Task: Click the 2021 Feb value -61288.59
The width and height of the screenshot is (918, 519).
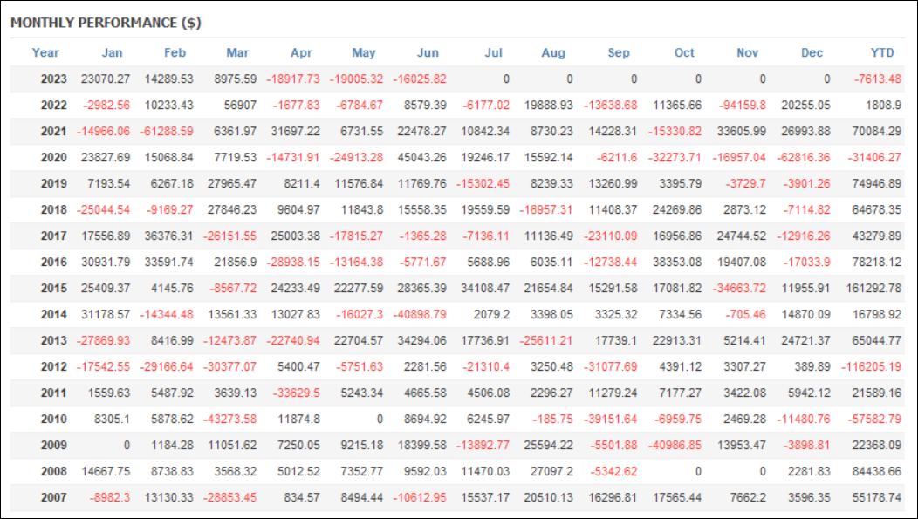Action: [x=167, y=131]
